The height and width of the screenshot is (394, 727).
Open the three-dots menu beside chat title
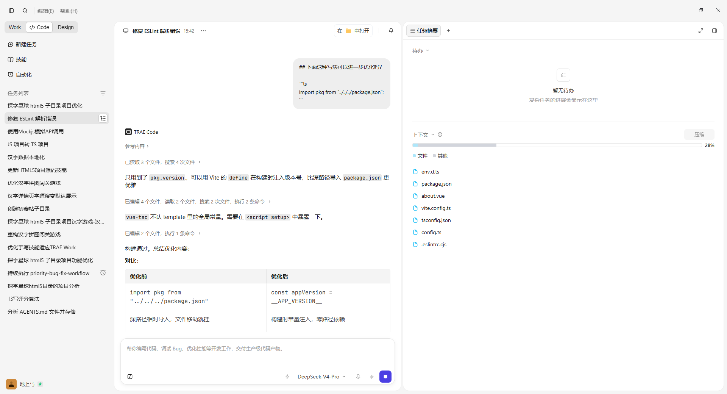tap(203, 31)
